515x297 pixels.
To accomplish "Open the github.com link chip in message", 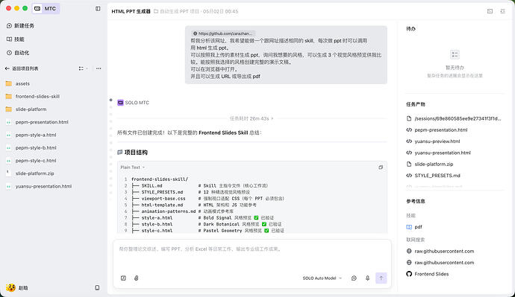I will tap(223, 33).
